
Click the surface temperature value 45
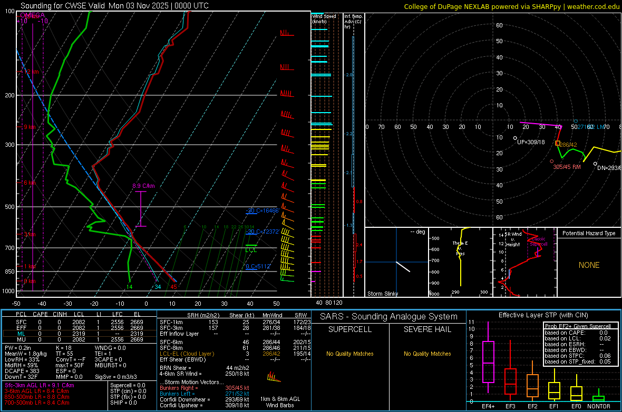pos(173,287)
